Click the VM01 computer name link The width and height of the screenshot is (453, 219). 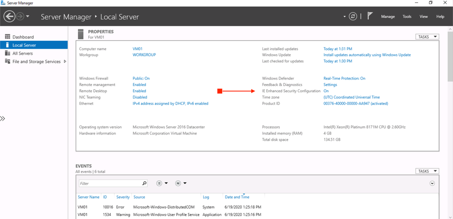[x=137, y=49]
